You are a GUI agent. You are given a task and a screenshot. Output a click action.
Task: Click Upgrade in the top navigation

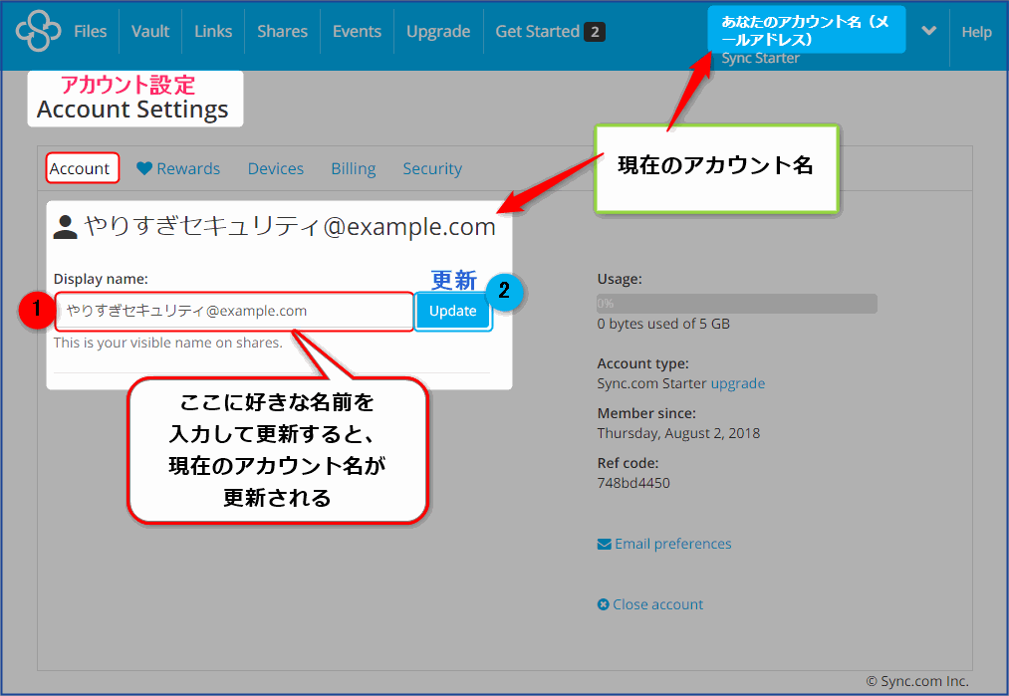(x=438, y=32)
